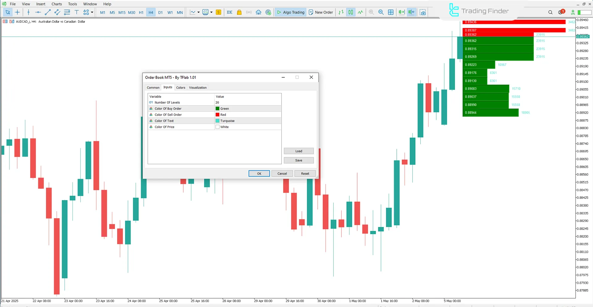
Task: Change the Color Of Sell Order red swatch
Action: pos(218,114)
